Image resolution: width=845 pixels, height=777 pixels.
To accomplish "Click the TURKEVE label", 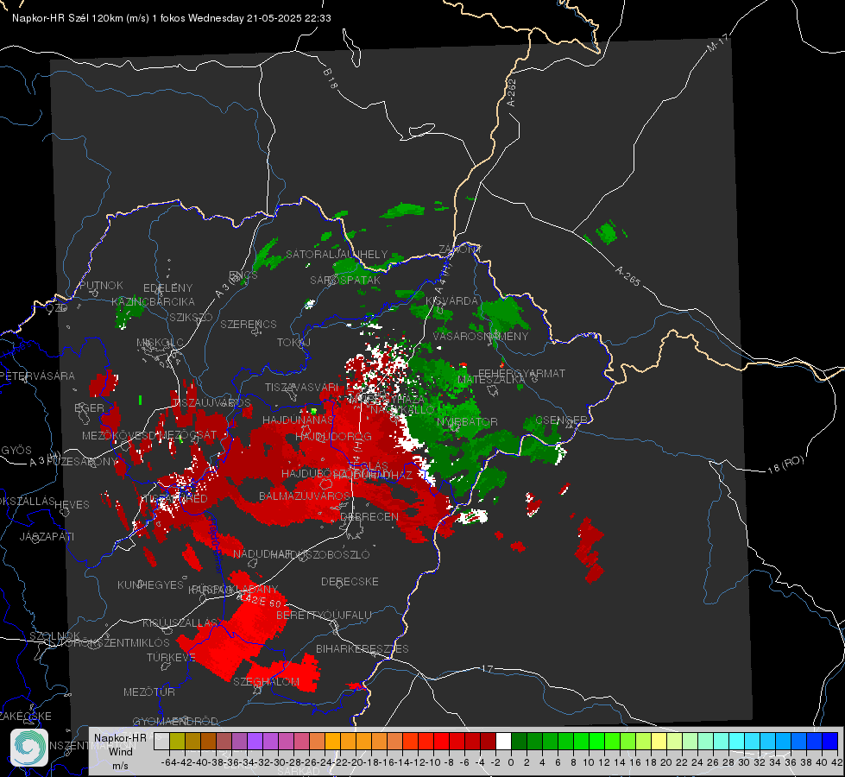I will 172,657.
